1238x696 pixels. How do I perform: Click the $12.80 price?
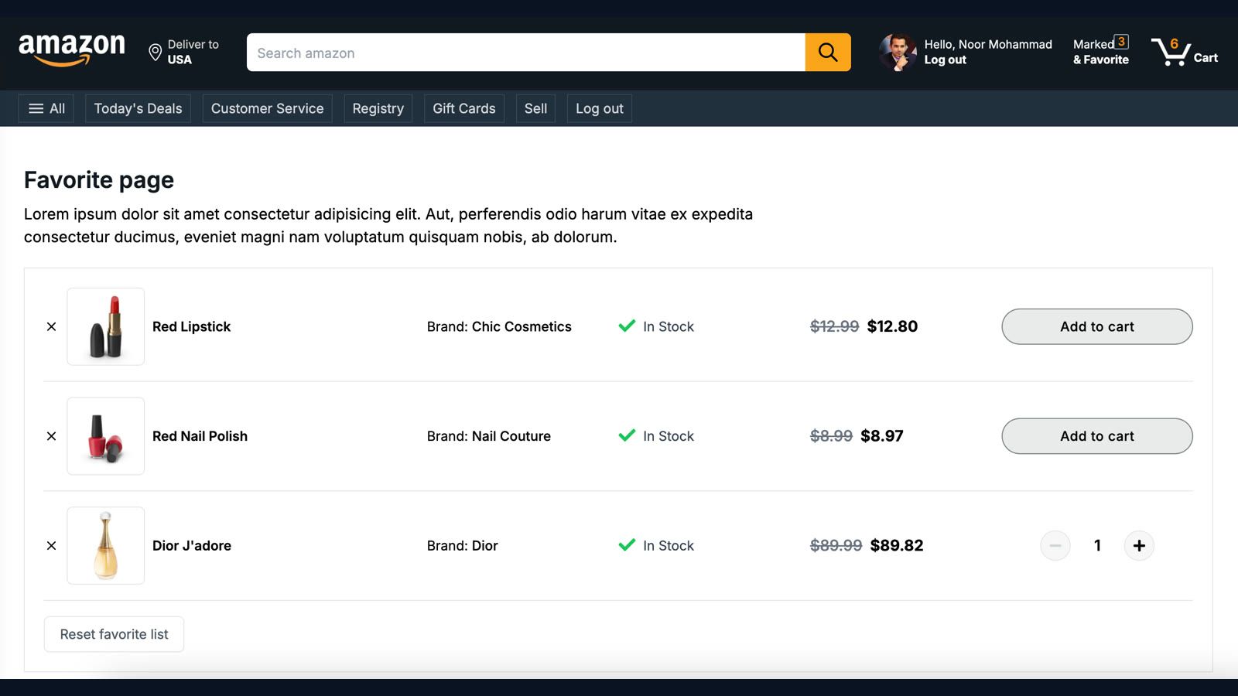pos(892,326)
